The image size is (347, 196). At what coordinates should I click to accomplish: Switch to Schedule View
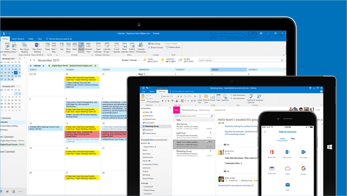[x=88, y=49]
